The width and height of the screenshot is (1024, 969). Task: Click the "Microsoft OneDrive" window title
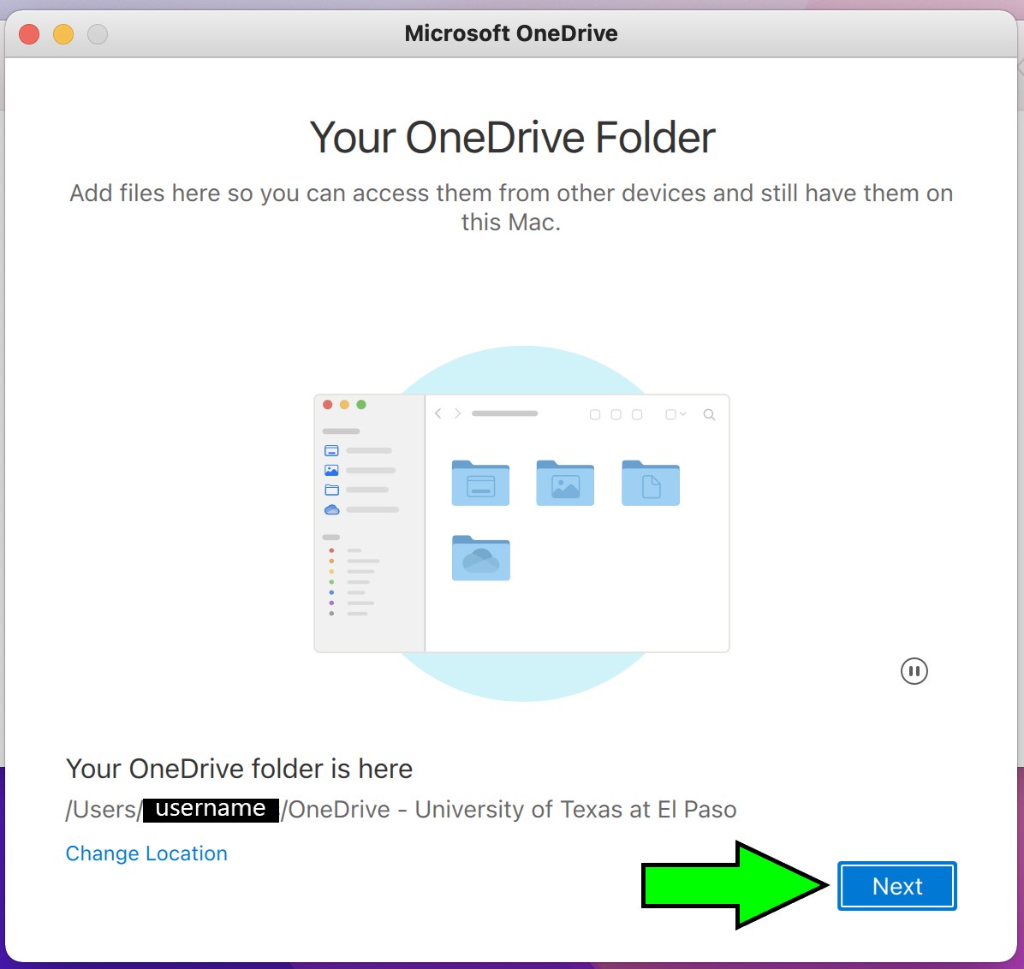pos(511,33)
